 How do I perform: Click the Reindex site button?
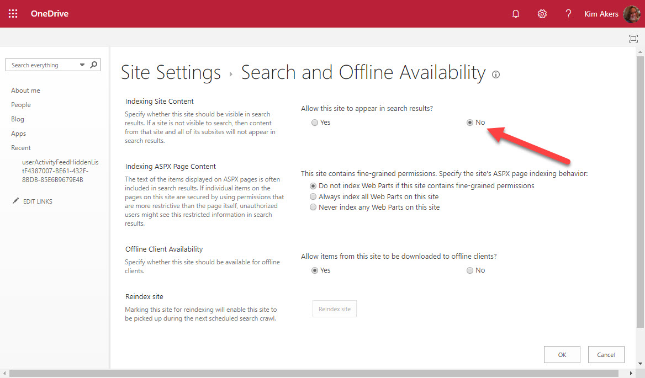[x=335, y=309]
